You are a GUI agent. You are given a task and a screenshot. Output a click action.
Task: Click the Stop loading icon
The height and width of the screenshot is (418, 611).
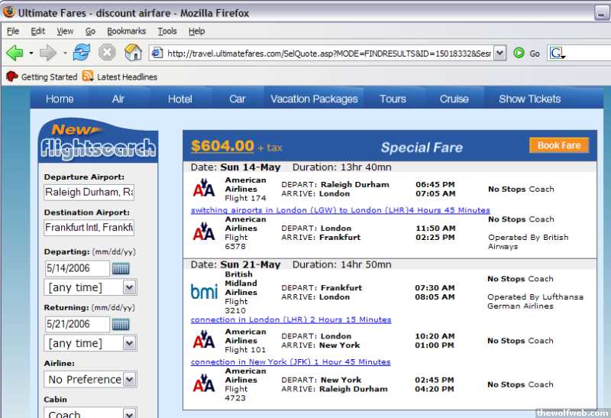coord(107,53)
